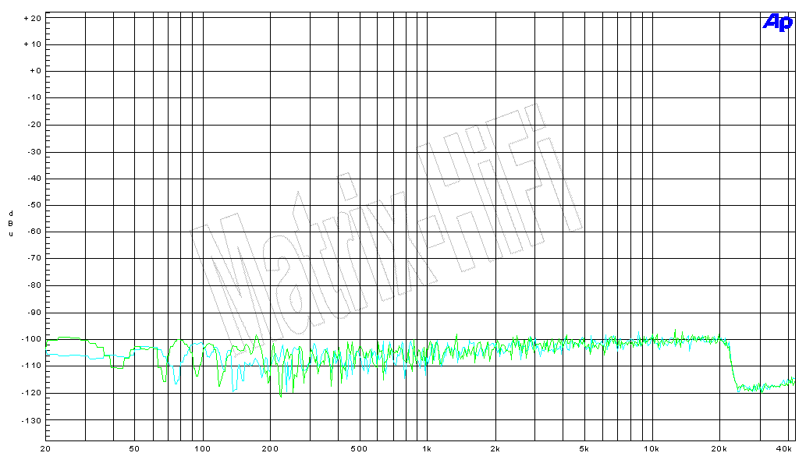Click the blue Ap logo
The image size is (806, 467).
776,23
